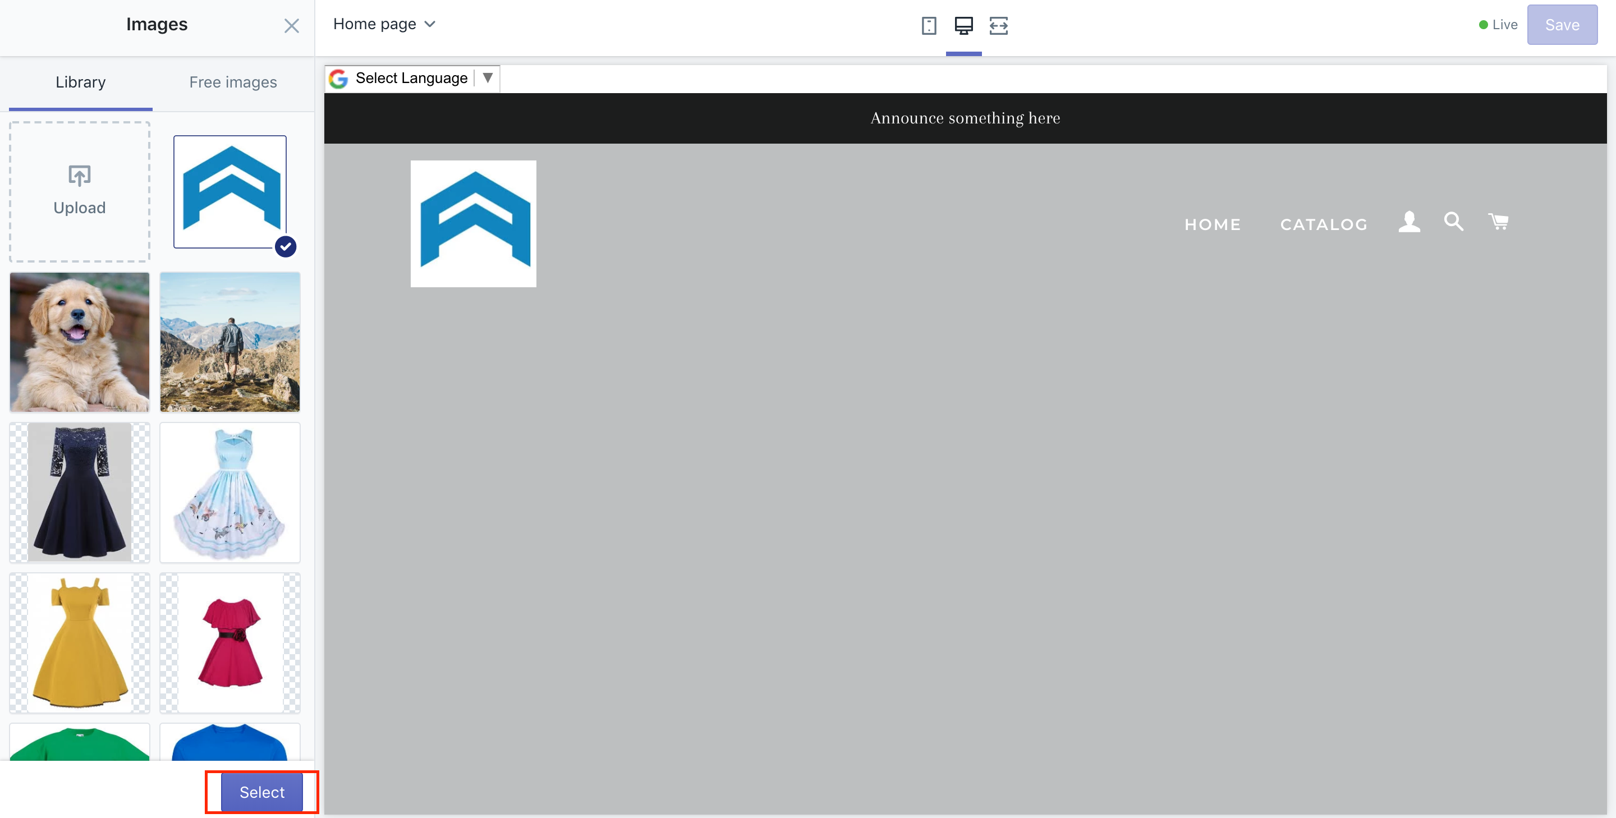Switch to desktop preview icon
The image size is (1616, 818).
pos(963,26)
